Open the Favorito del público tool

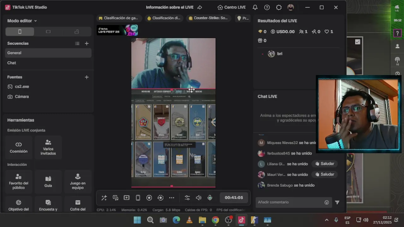coord(19,182)
